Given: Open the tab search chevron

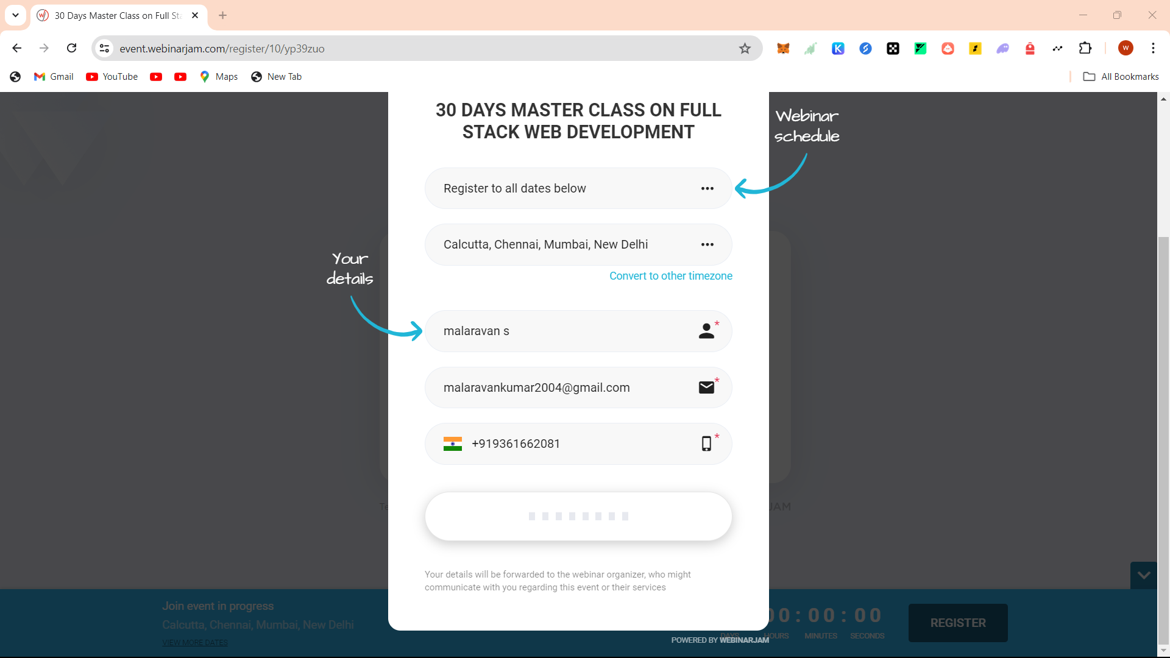Looking at the screenshot, I should tap(15, 15).
